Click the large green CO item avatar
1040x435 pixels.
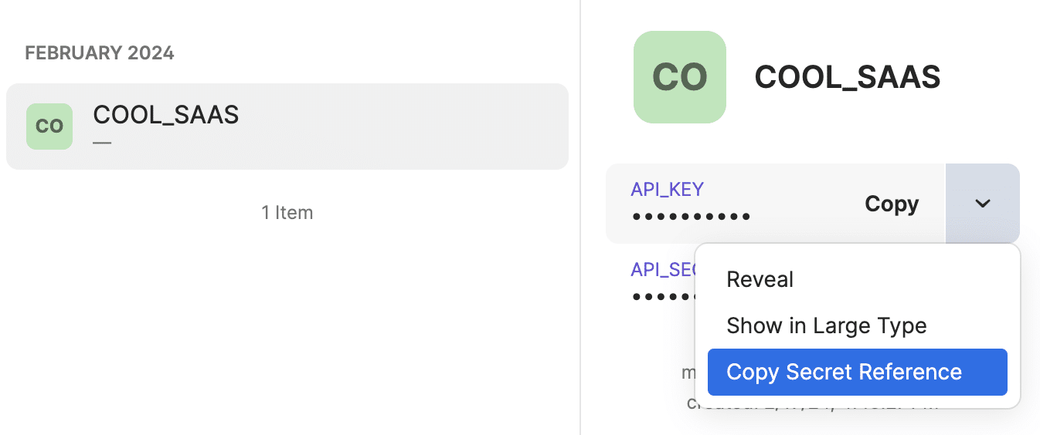click(679, 77)
